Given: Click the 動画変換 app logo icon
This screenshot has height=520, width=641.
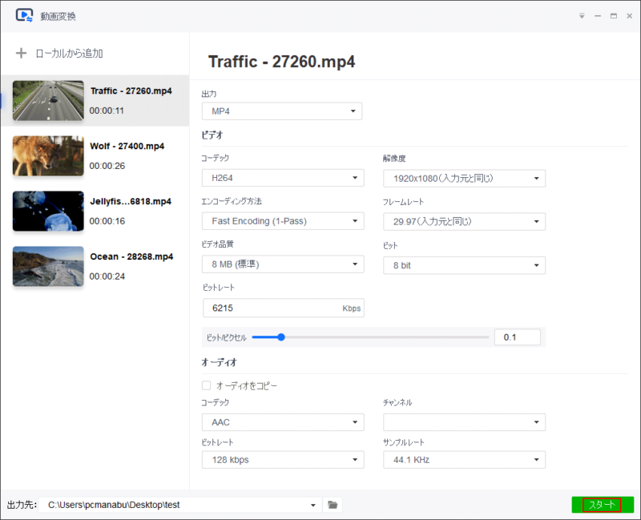Looking at the screenshot, I should pos(24,14).
